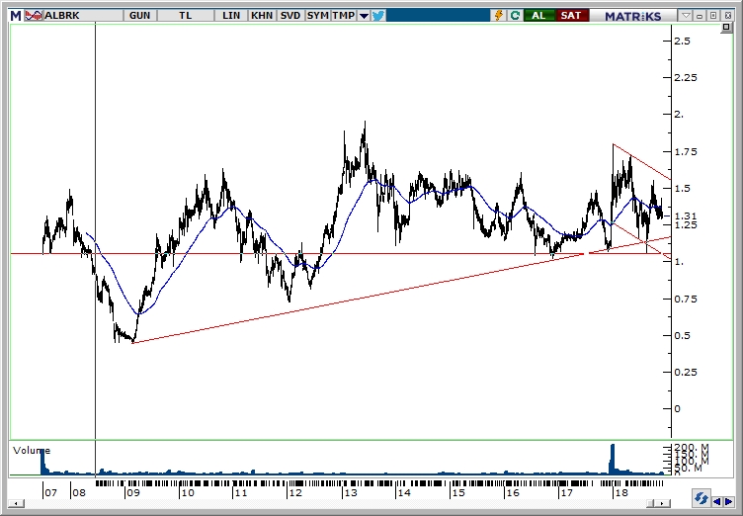Click the blue left navigation arrow
The image size is (743, 516).
coord(717,501)
